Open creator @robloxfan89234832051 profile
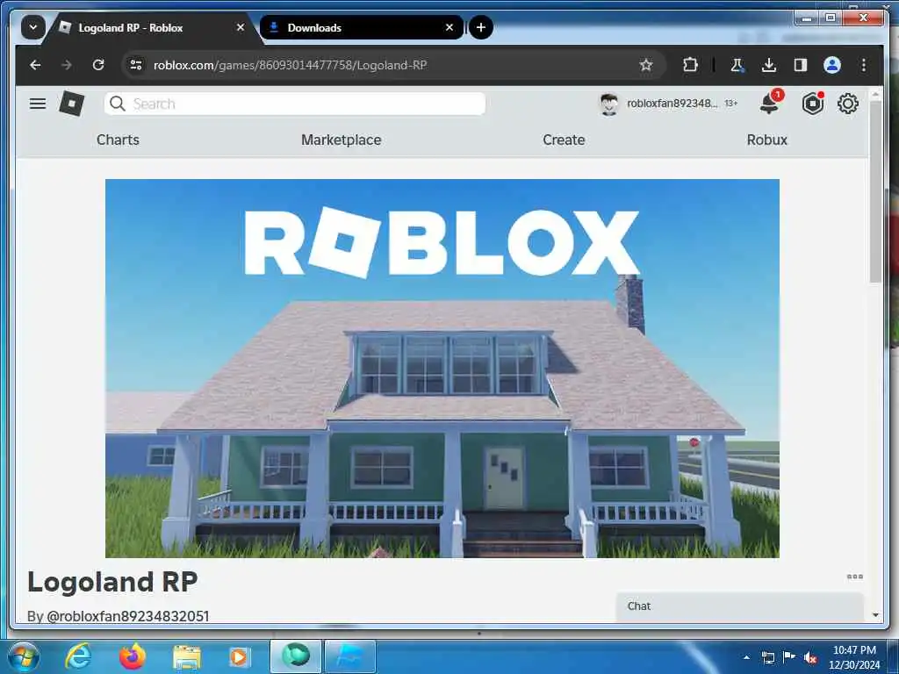Viewport: 899px width, 674px height. tap(128, 616)
